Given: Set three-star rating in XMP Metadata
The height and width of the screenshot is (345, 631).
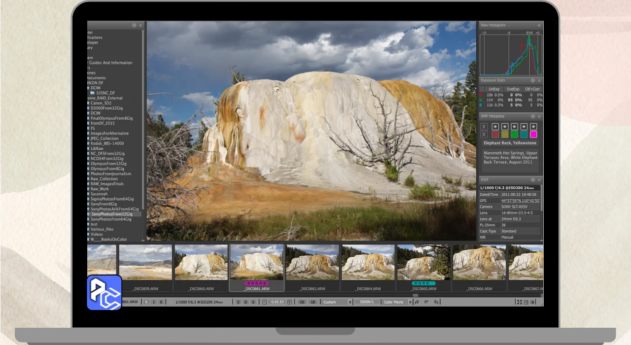Looking at the screenshot, I should [x=514, y=127].
